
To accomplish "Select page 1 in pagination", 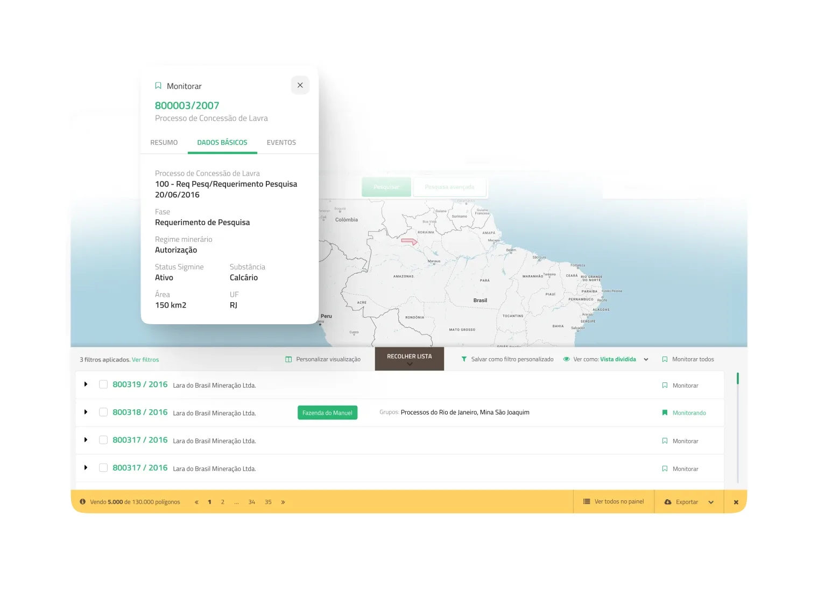I will pyautogui.click(x=209, y=502).
